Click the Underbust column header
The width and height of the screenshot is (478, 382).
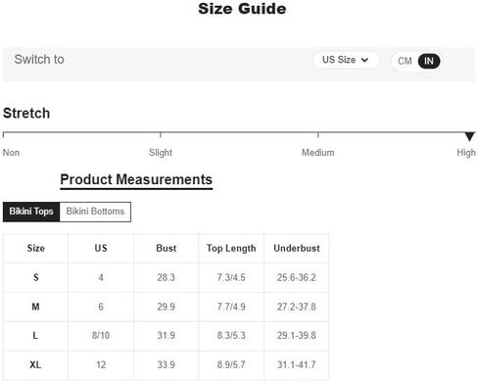pos(297,248)
